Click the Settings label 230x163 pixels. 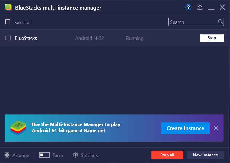[89, 155]
